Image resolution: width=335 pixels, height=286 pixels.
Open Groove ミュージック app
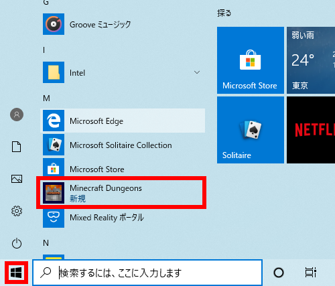pos(123,24)
